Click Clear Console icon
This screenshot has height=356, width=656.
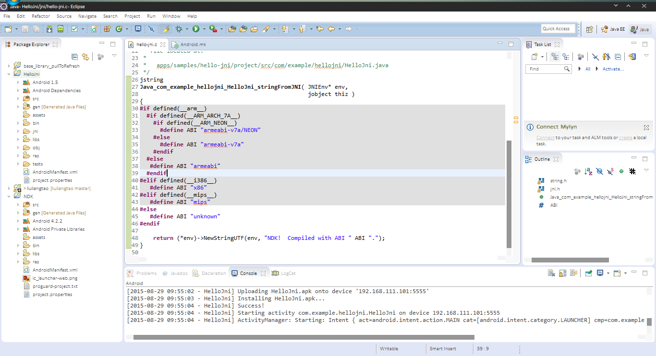point(552,273)
